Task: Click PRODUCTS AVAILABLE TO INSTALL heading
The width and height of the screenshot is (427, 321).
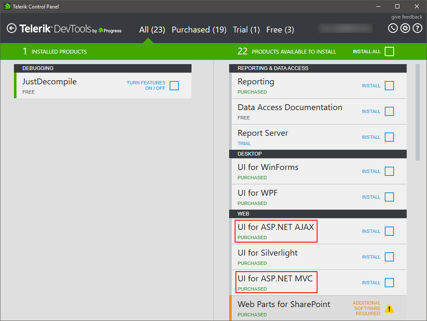Action: coord(294,51)
